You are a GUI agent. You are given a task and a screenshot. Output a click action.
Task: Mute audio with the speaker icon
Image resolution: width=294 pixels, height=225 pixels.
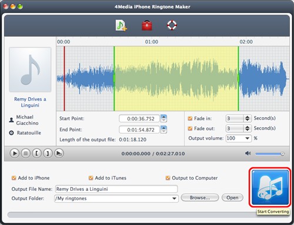(x=248, y=153)
